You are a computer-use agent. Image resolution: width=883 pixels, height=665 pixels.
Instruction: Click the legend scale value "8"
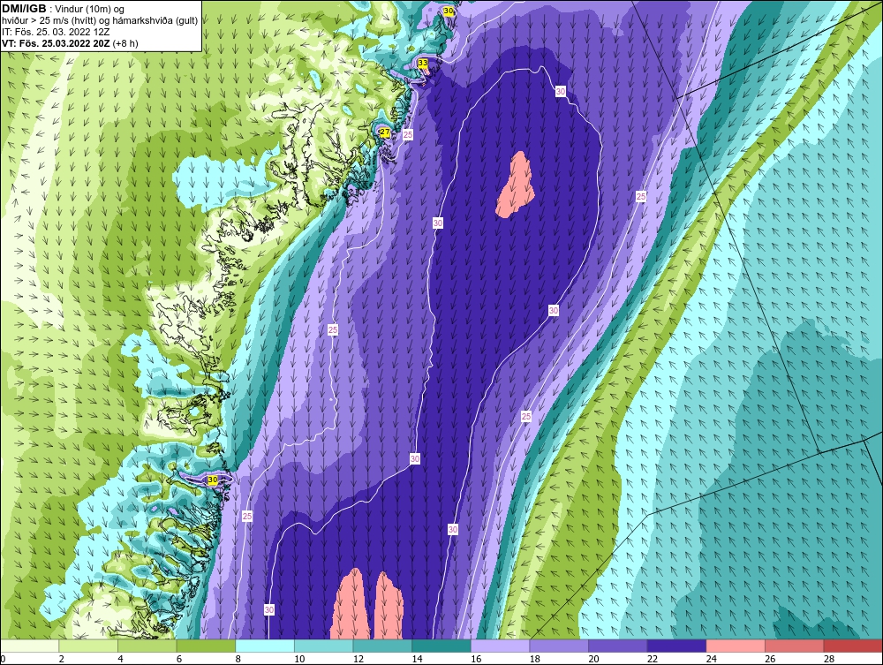click(x=238, y=659)
